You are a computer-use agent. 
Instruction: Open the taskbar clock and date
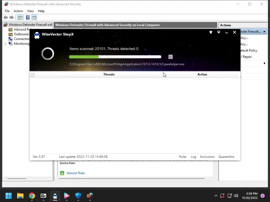click(x=250, y=196)
